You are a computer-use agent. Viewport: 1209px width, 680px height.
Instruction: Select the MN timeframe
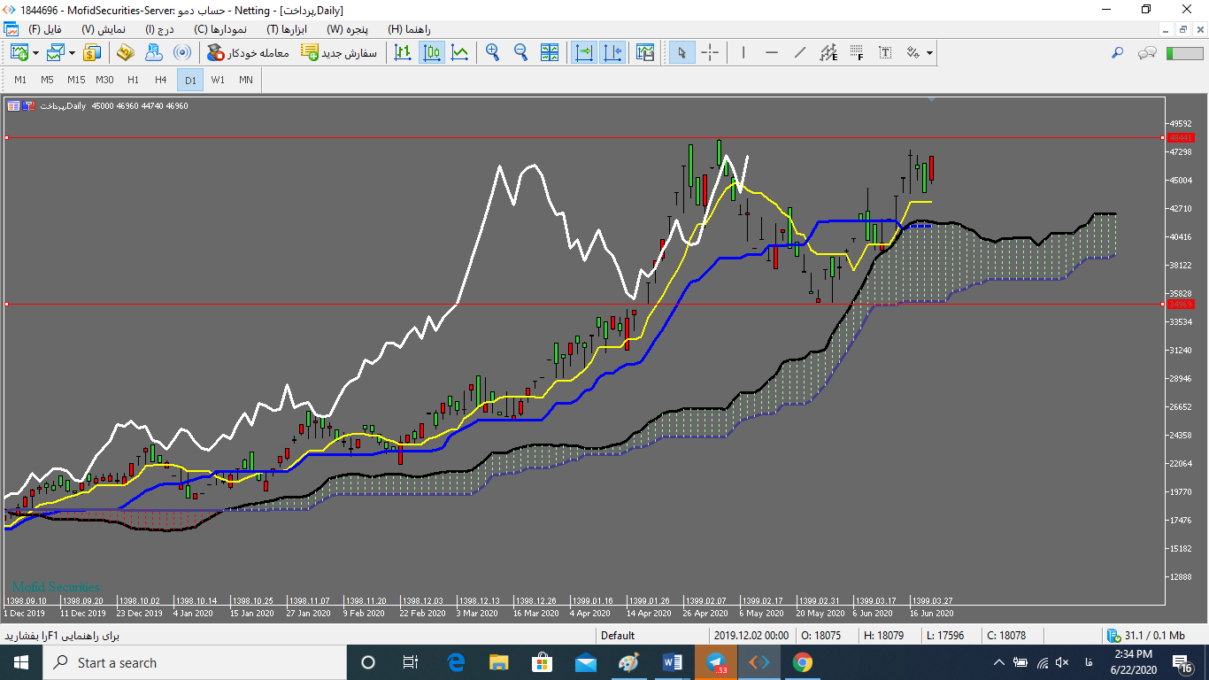(x=245, y=80)
